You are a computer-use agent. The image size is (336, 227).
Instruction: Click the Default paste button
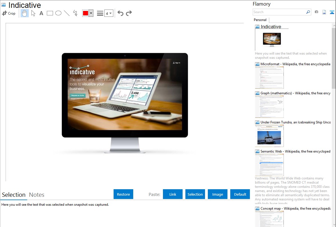240,194
